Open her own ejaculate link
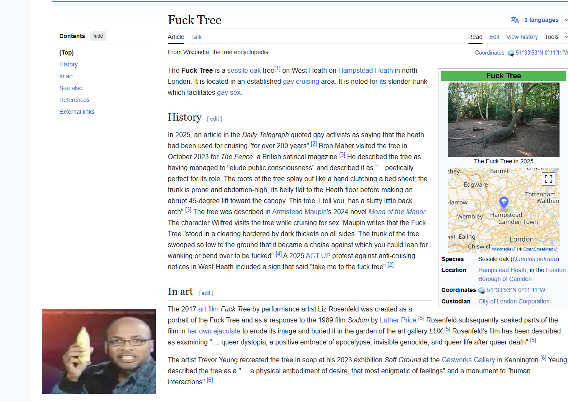The width and height of the screenshot is (568, 402). [214, 331]
